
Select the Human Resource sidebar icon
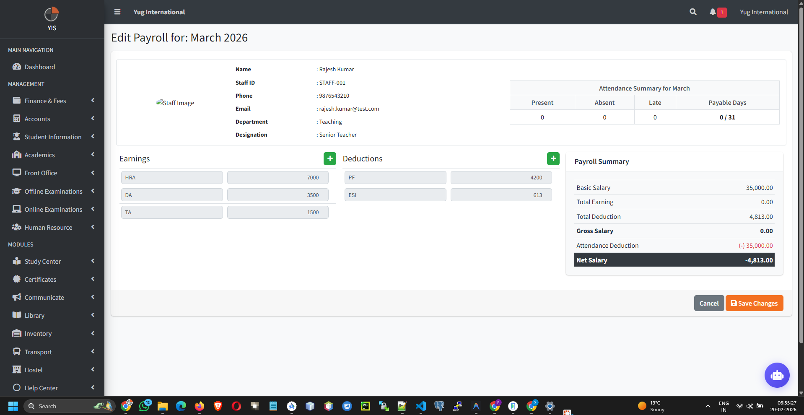pyautogui.click(x=17, y=227)
